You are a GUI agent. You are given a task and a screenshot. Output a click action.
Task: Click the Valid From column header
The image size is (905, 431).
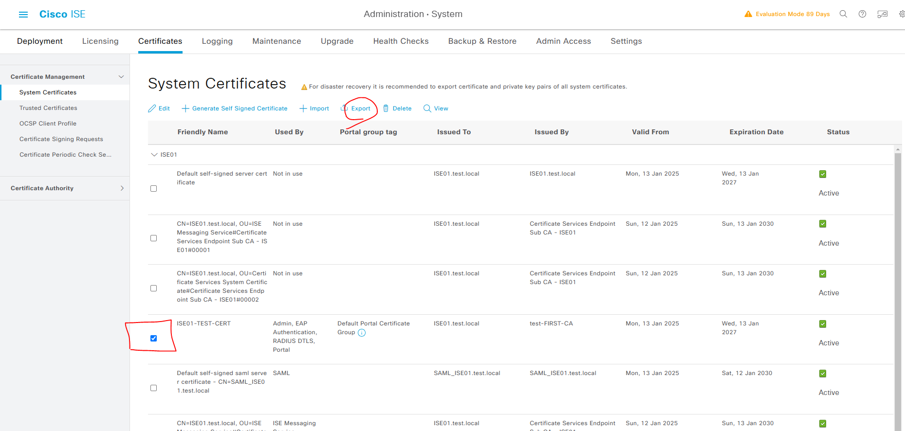coord(650,132)
